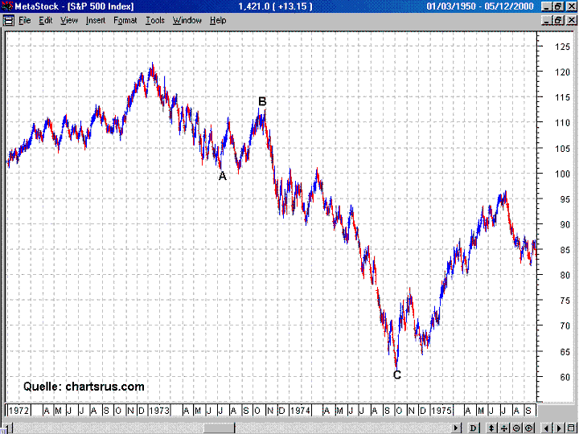Minimize the inner chart document window
579x434 pixels.
(548, 19)
